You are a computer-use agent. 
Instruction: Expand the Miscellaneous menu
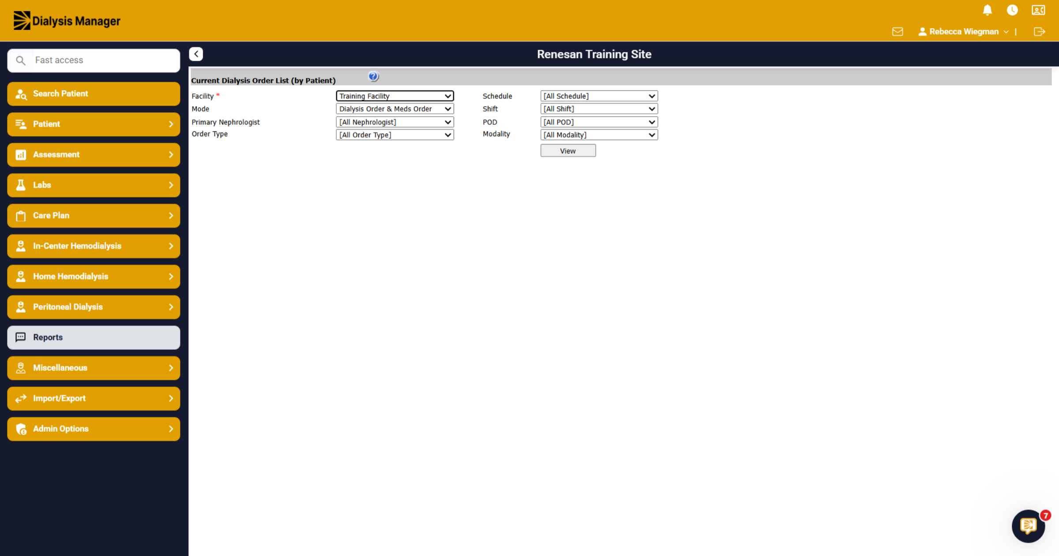[94, 368]
